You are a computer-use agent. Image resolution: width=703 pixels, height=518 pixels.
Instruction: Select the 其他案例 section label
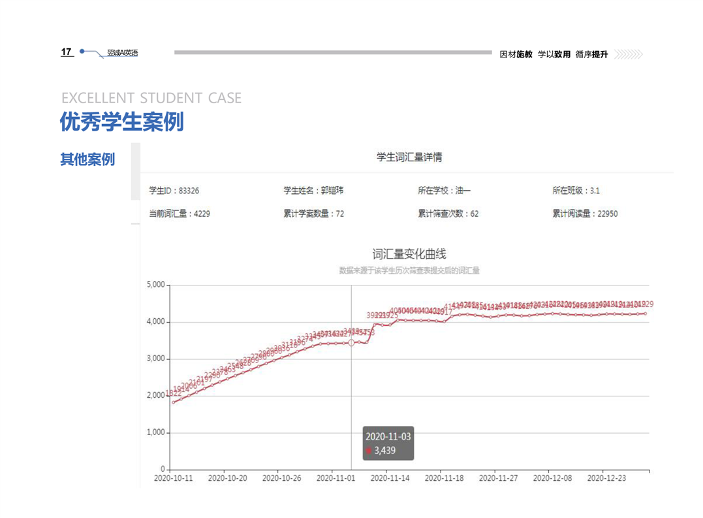pyautogui.click(x=87, y=159)
